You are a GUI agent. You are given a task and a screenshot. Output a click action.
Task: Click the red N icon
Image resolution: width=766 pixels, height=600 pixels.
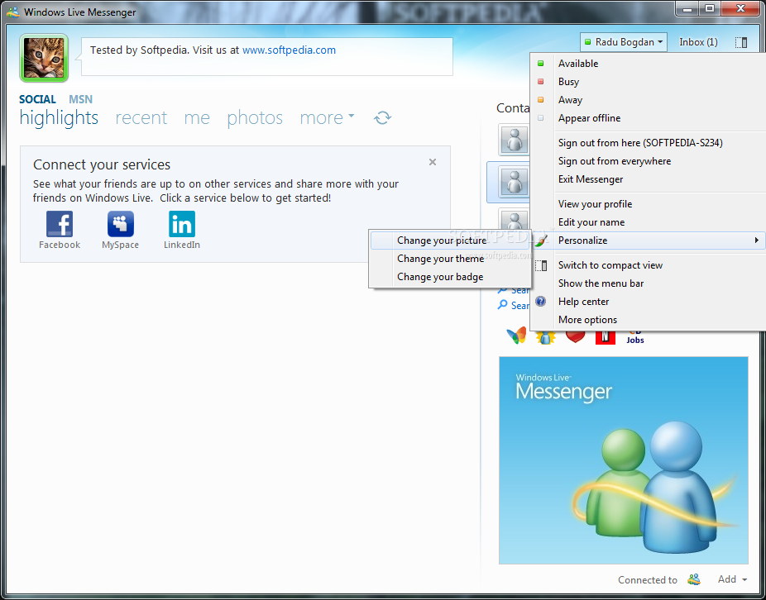[x=606, y=337]
